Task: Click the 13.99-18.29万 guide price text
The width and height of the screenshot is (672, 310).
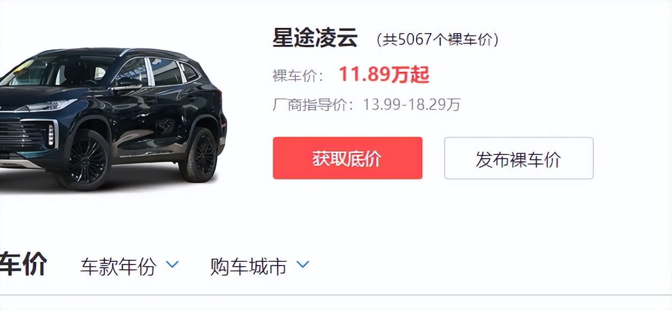Action: [x=412, y=104]
